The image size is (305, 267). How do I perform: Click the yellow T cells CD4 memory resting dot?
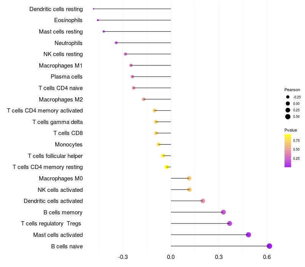(x=167, y=167)
